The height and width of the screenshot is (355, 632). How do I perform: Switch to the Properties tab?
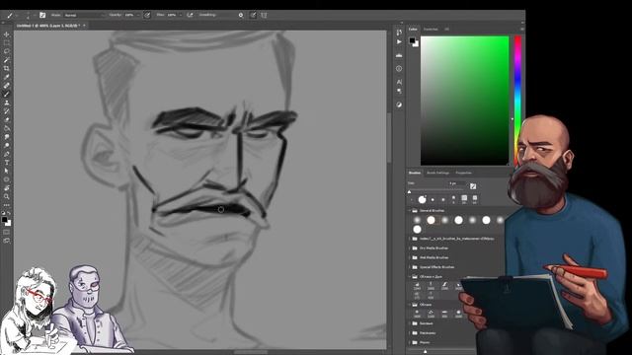[x=463, y=173]
